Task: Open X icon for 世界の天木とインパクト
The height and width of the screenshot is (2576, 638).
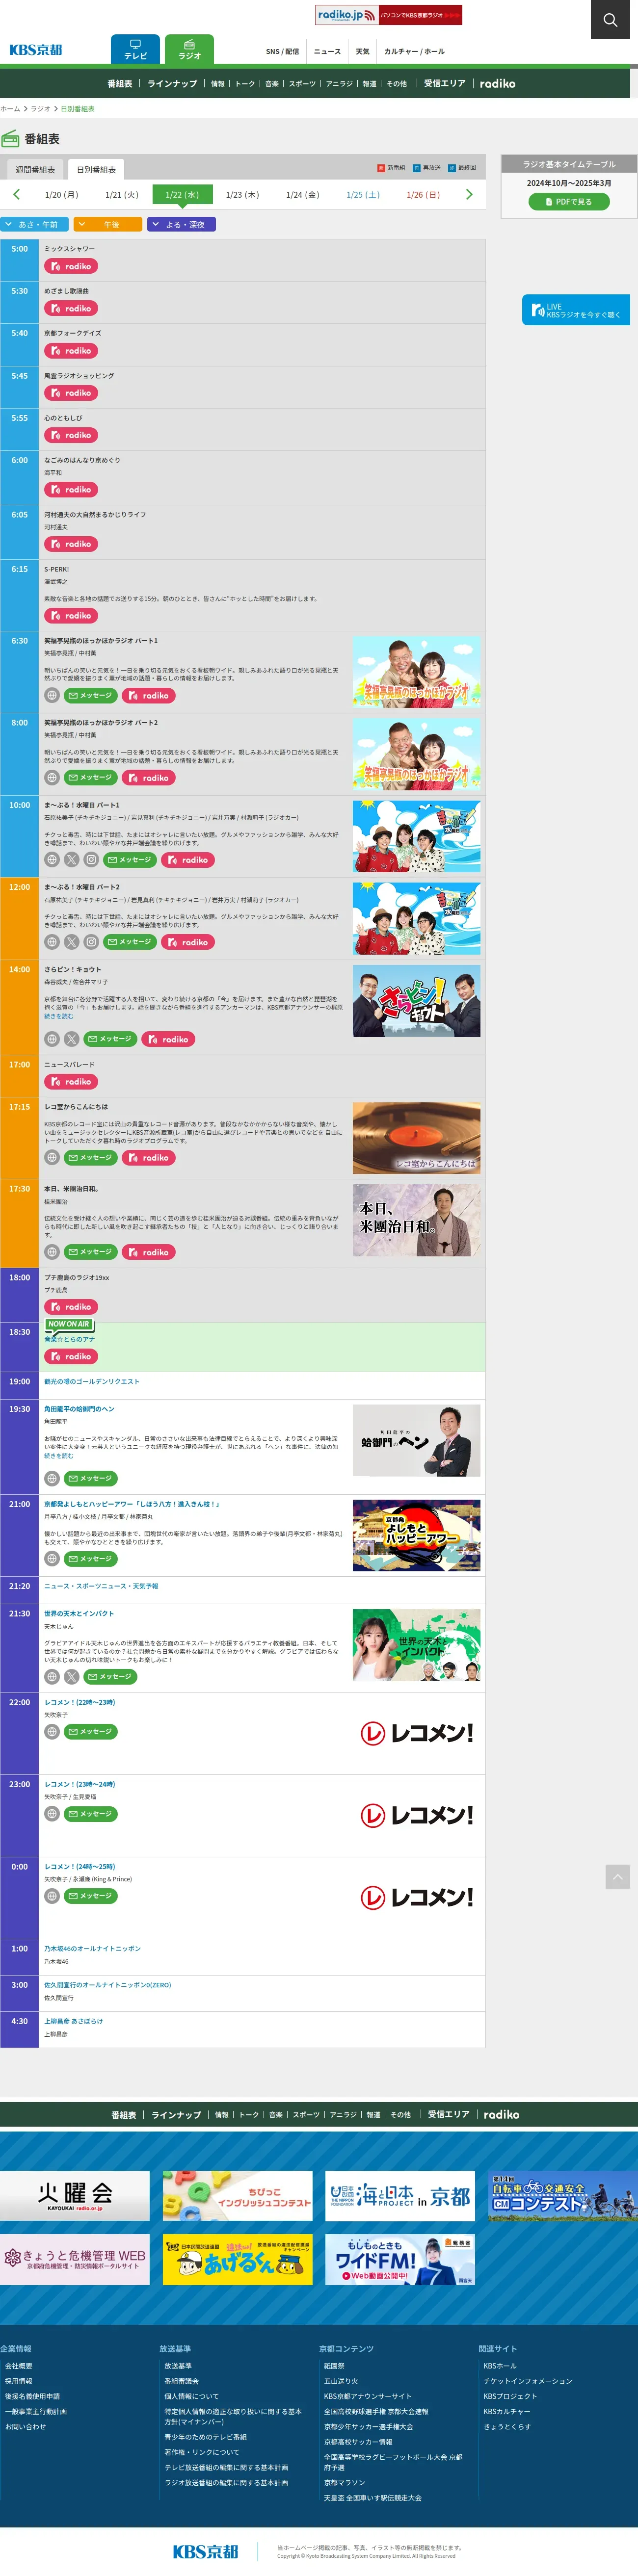Action: [72, 1677]
